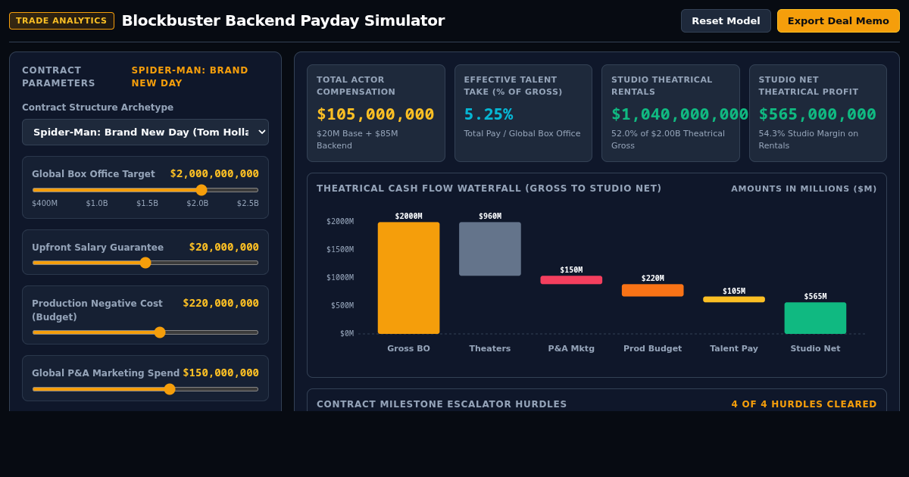Click the Studio Theatrical Rentals value $1,040,000,000

coord(679,114)
